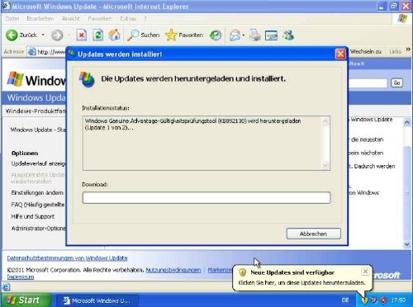
Task: Open the Bearbeiten menu
Action: tap(40, 19)
